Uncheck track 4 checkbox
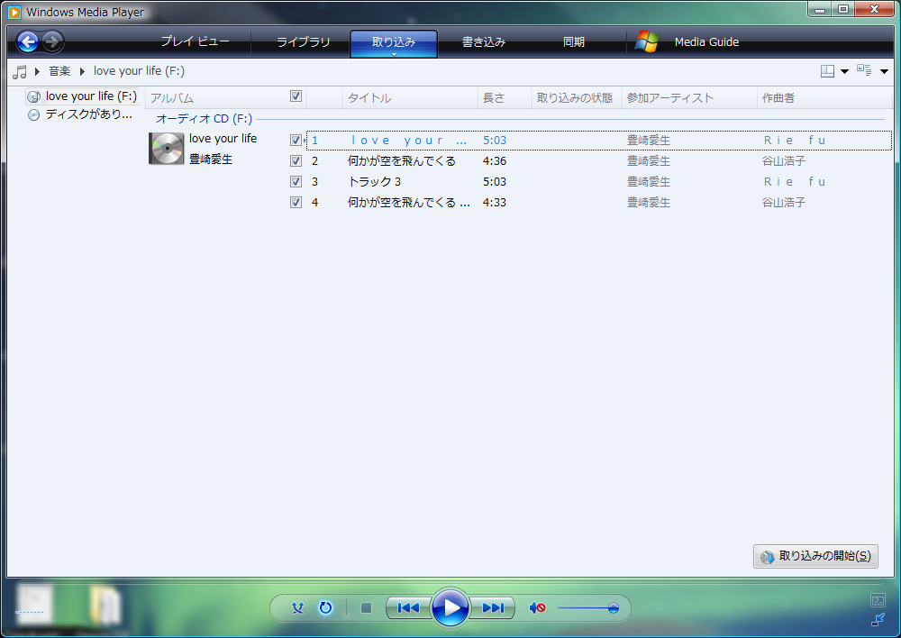 tap(296, 202)
